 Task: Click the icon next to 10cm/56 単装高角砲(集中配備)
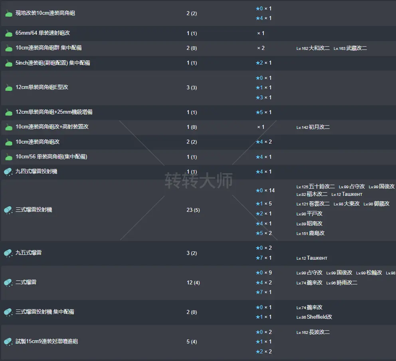[x=8, y=157]
